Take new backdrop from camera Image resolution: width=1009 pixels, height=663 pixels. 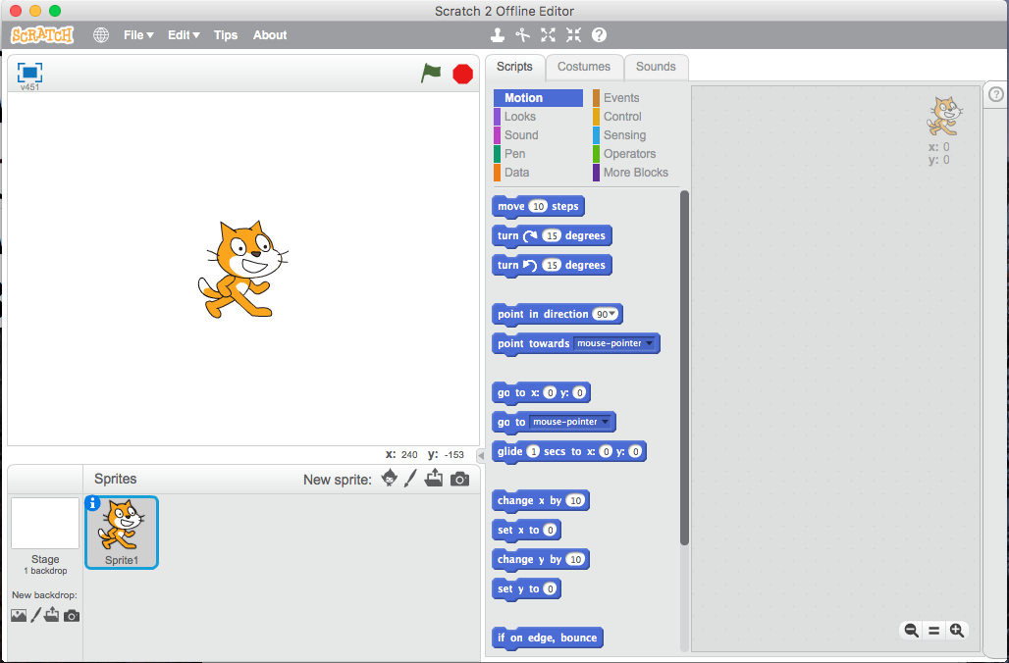72,616
